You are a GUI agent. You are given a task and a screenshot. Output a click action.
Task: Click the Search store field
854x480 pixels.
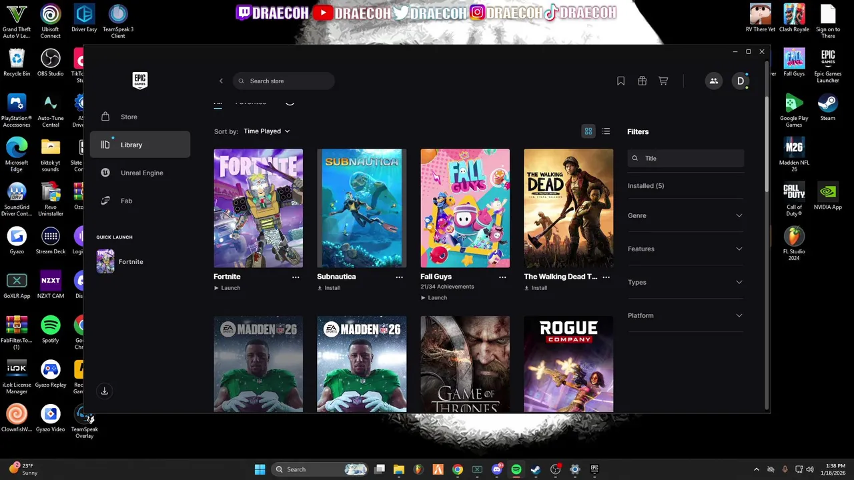point(284,81)
